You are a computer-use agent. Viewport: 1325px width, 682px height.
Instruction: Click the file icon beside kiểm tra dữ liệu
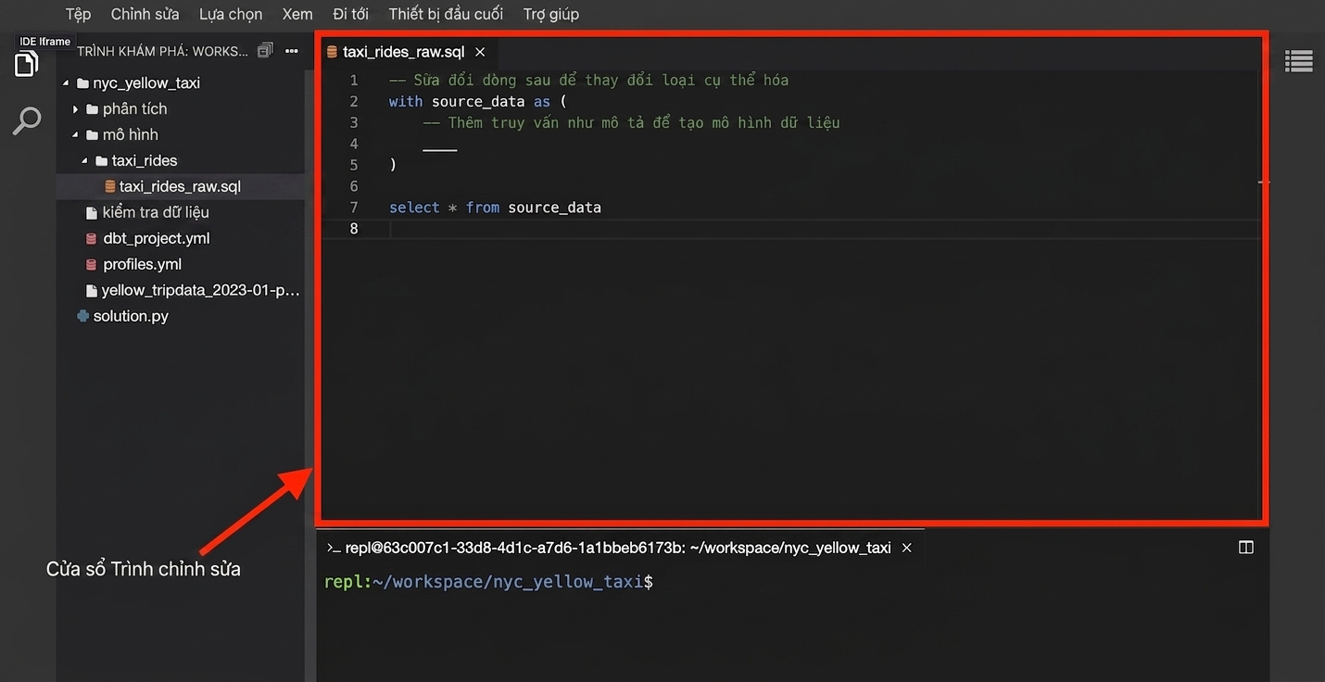[x=91, y=212]
